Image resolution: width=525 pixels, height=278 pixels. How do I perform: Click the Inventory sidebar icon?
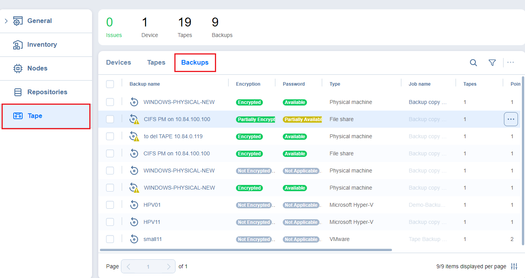coord(18,45)
